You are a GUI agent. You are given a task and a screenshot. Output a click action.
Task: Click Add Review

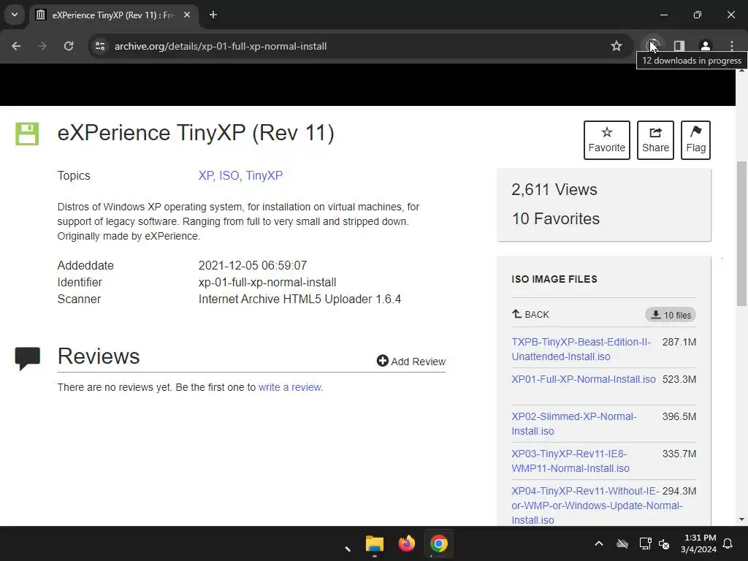(x=411, y=361)
